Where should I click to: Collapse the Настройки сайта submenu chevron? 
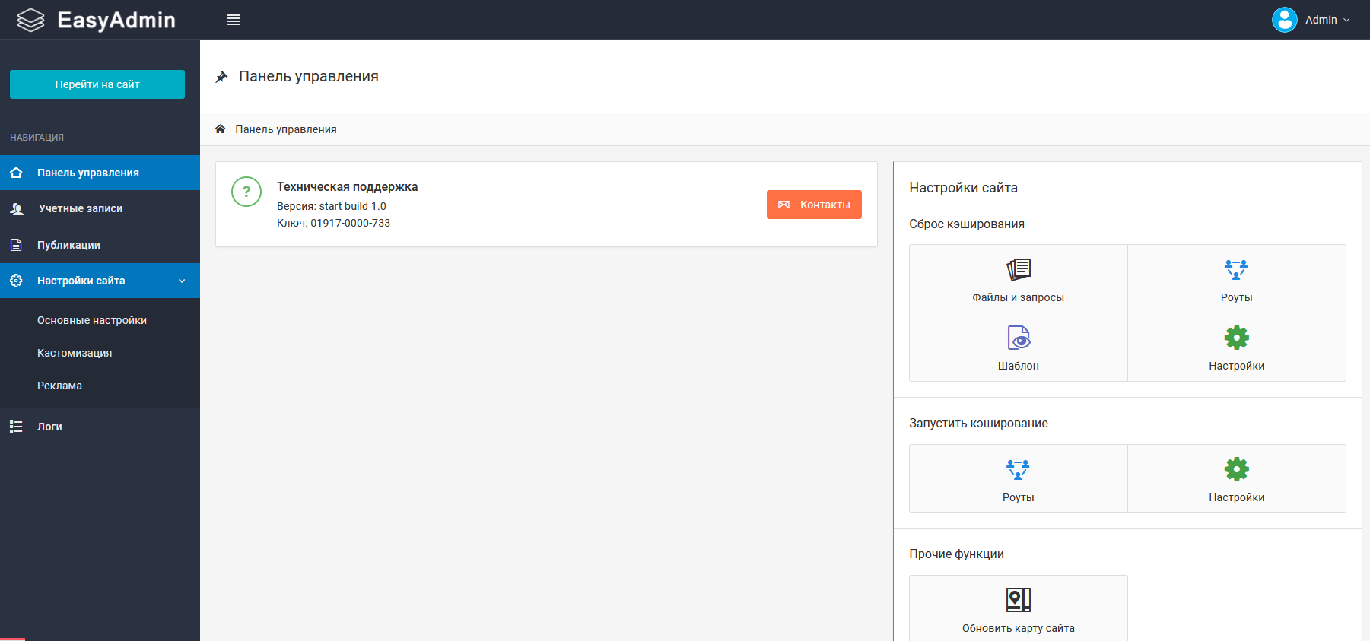[182, 281]
